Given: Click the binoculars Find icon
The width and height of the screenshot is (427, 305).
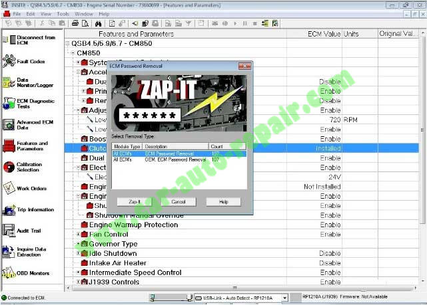Looking at the screenshot, I should pyautogui.click(x=99, y=24).
